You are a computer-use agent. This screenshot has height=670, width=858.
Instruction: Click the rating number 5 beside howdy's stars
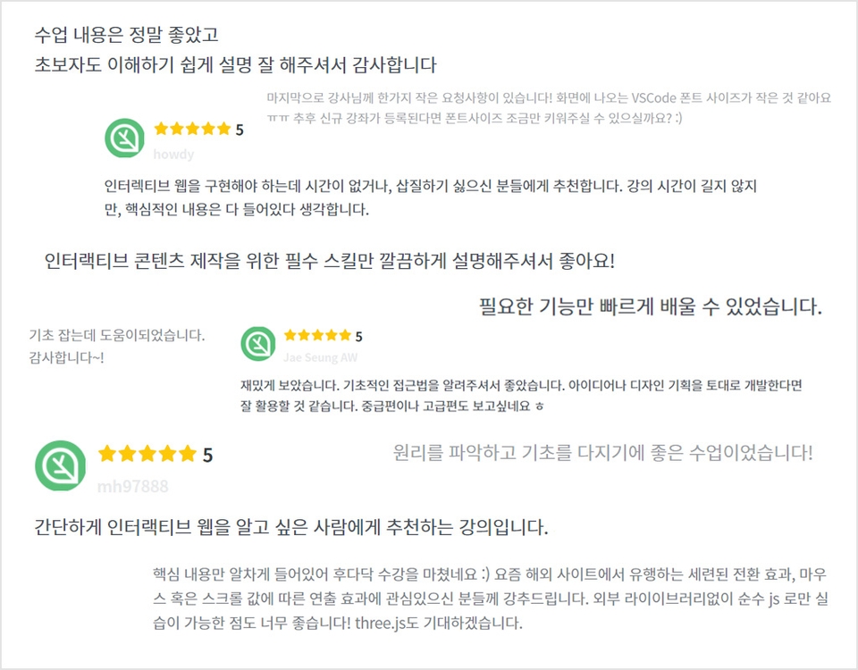click(x=240, y=130)
